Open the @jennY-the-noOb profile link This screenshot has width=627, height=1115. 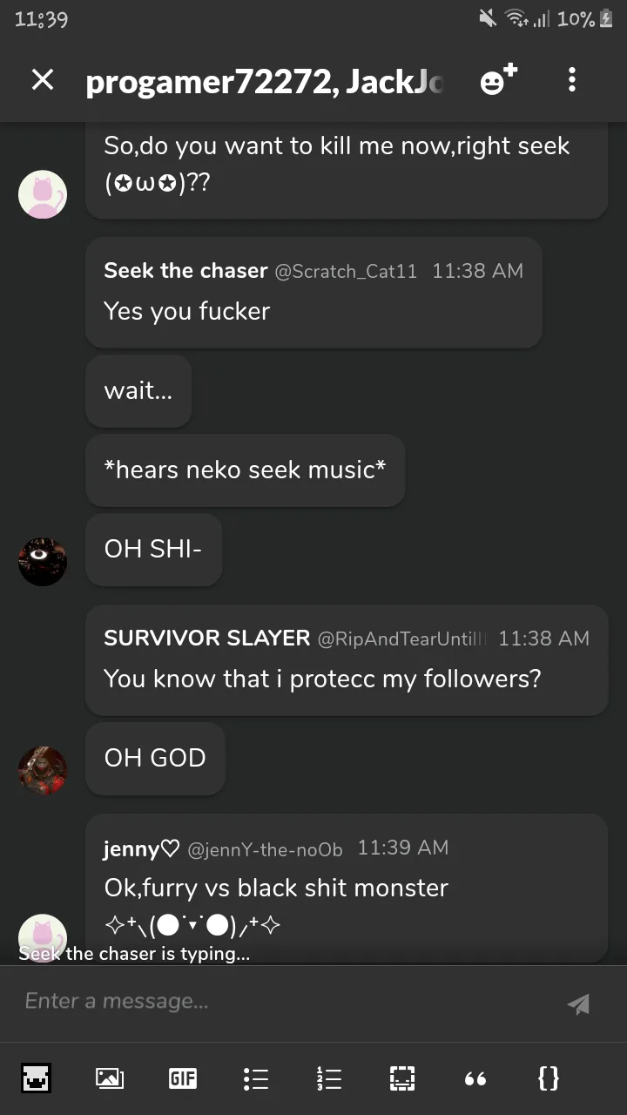point(265,848)
